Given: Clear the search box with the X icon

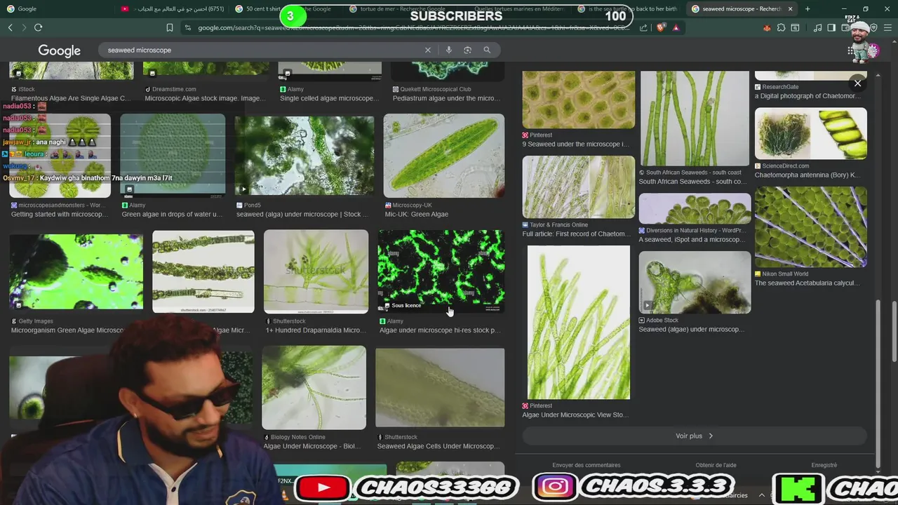Looking at the screenshot, I should coord(427,50).
